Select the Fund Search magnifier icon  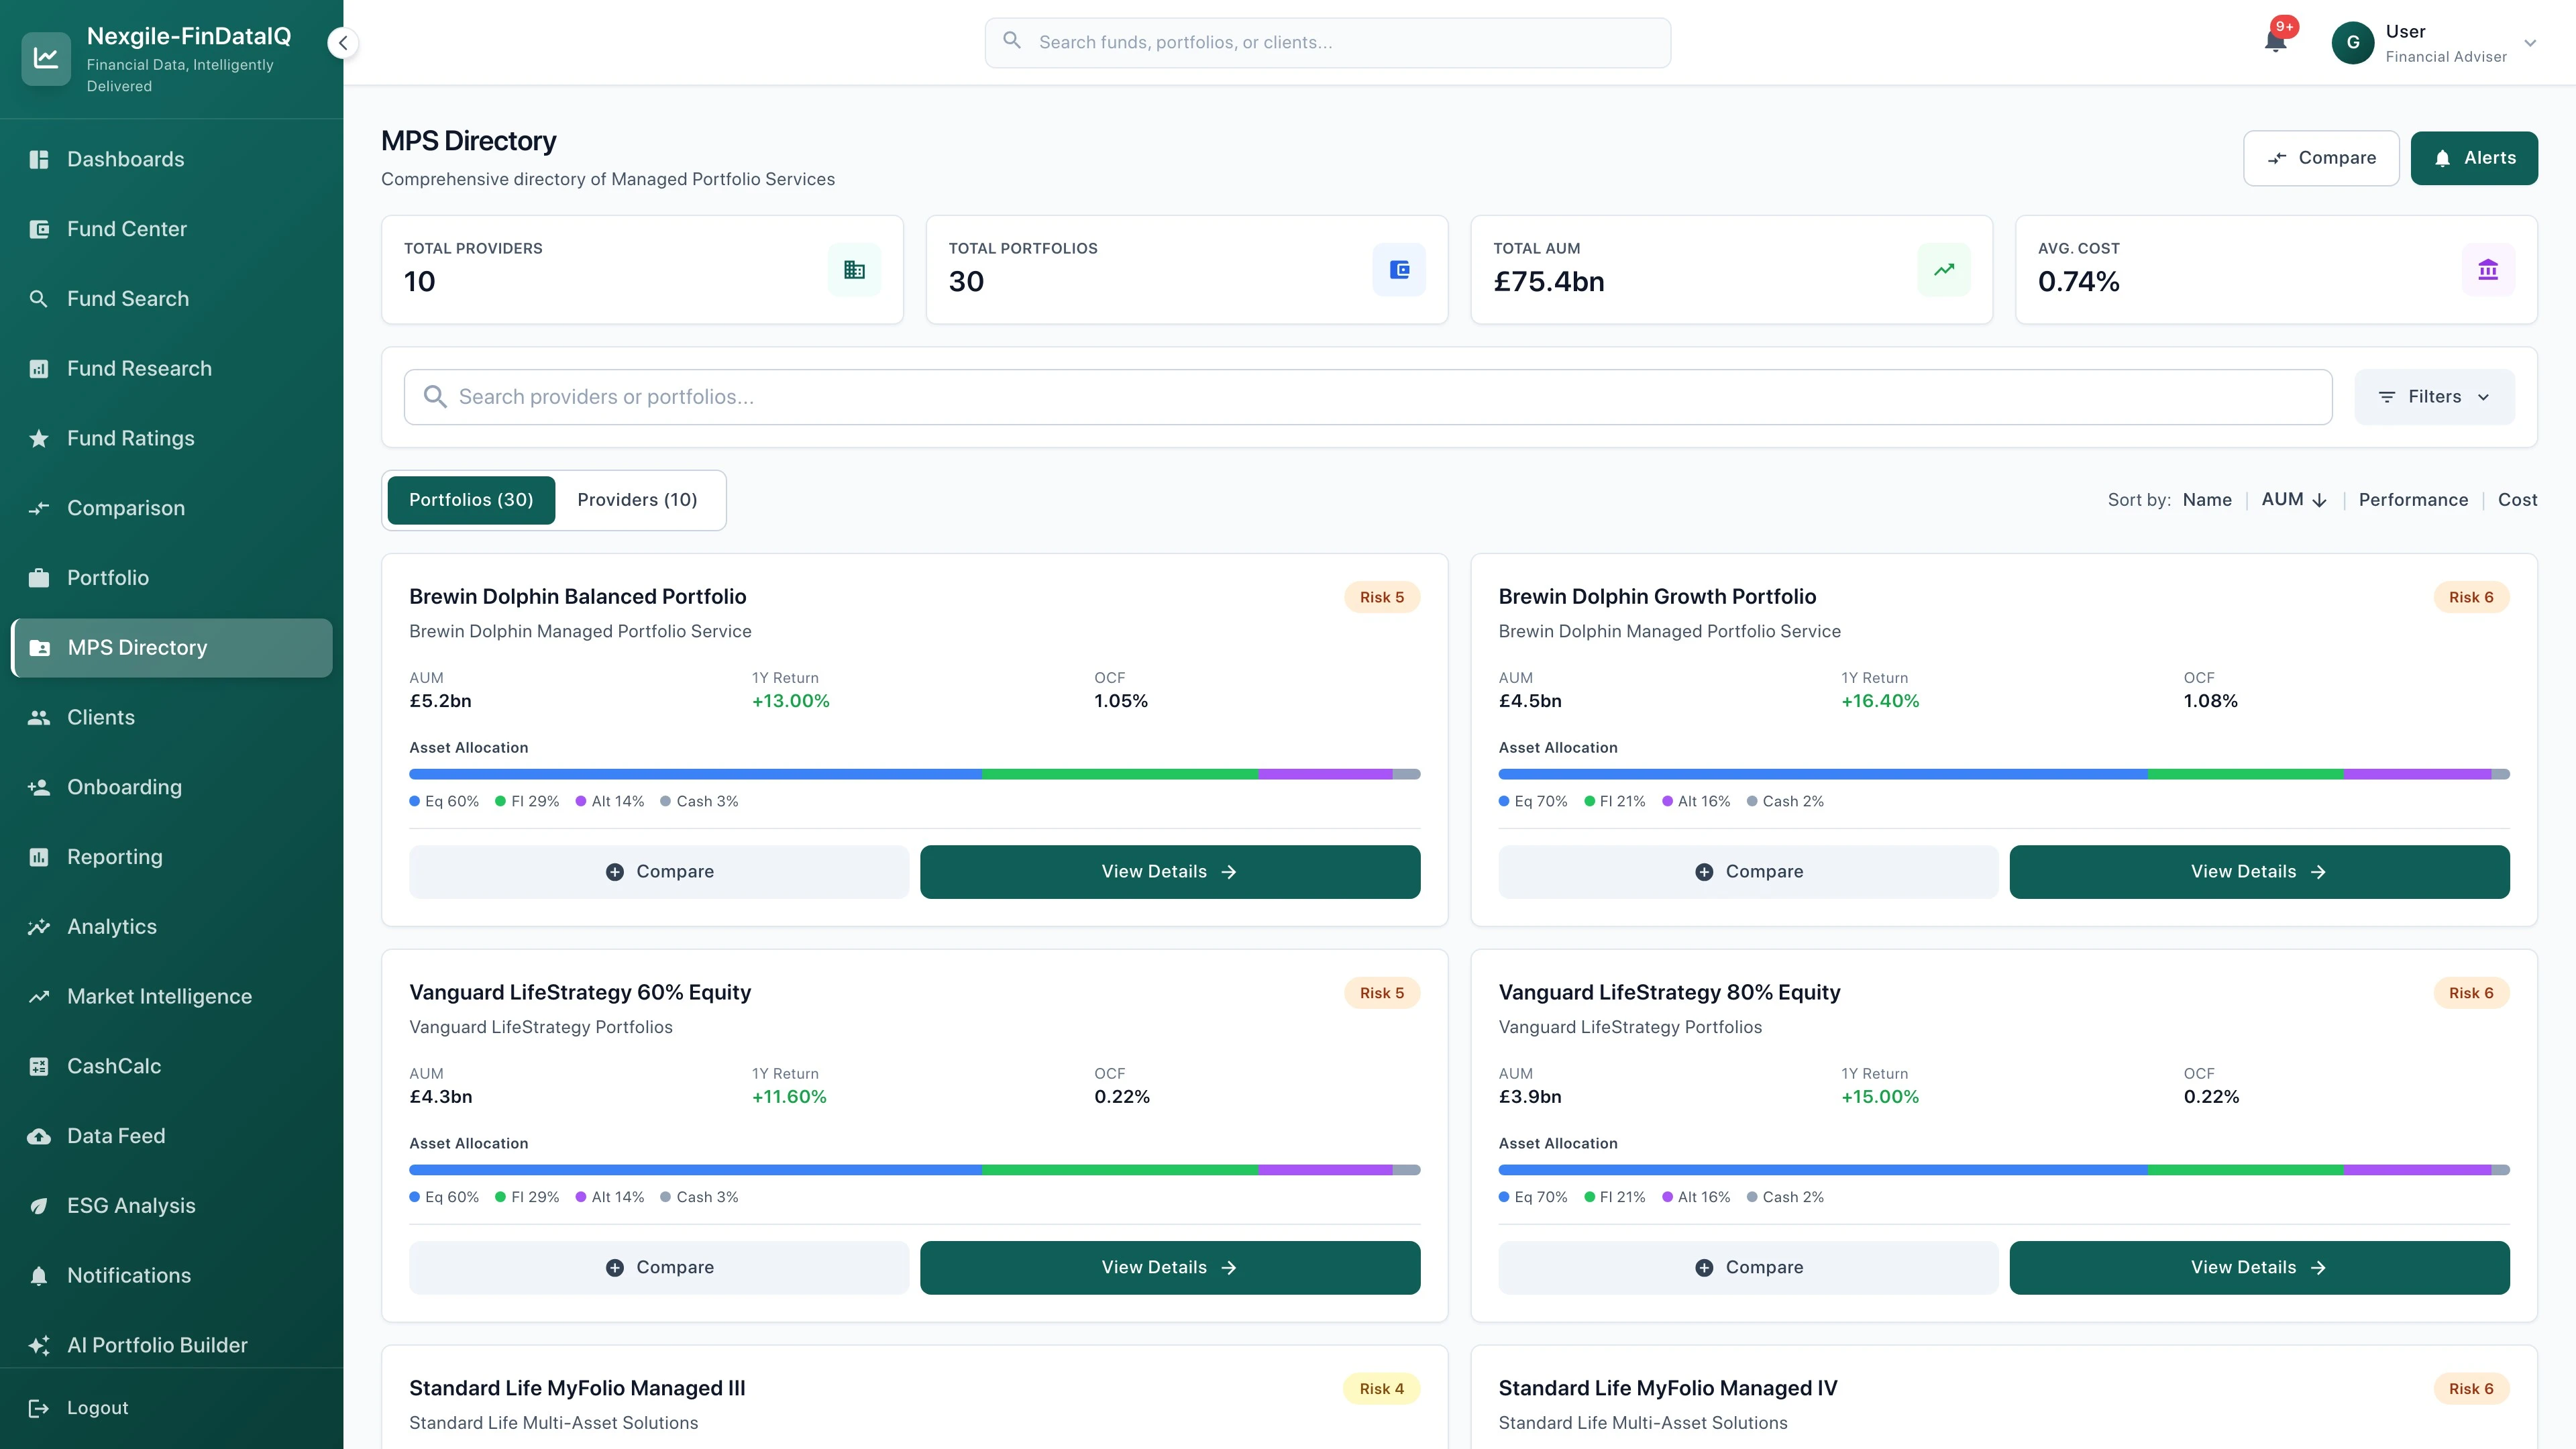point(39,298)
